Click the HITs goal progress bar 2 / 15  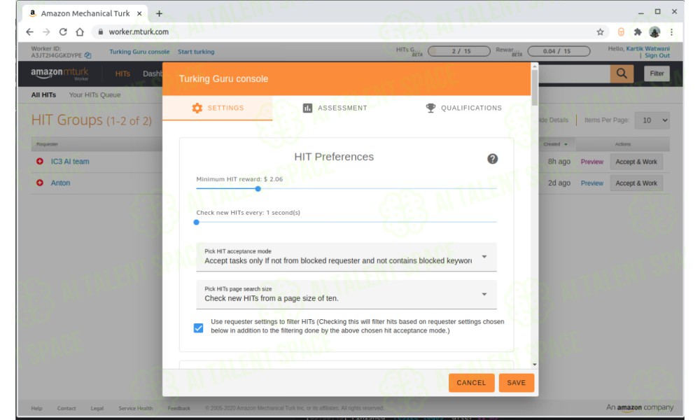pyautogui.click(x=459, y=51)
